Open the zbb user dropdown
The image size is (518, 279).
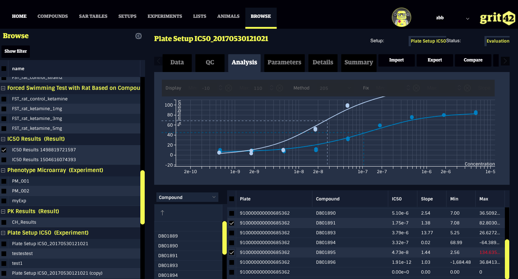[x=467, y=19]
